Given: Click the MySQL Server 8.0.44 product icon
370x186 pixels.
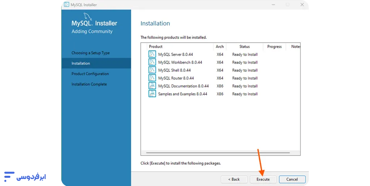Looking at the screenshot, I should pyautogui.click(x=152, y=55).
